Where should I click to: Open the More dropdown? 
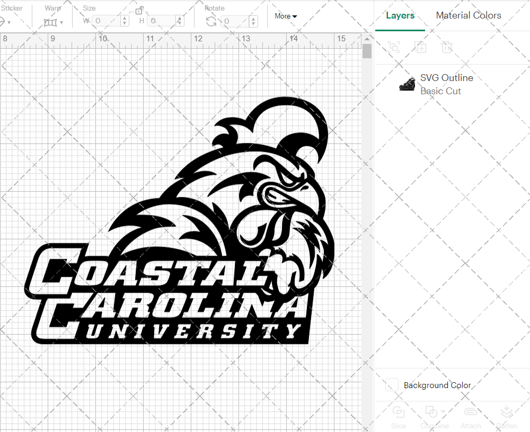coord(285,16)
